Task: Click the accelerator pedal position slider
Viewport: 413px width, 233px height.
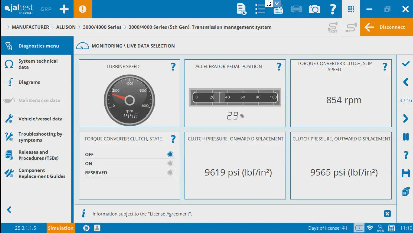Action: click(x=235, y=97)
